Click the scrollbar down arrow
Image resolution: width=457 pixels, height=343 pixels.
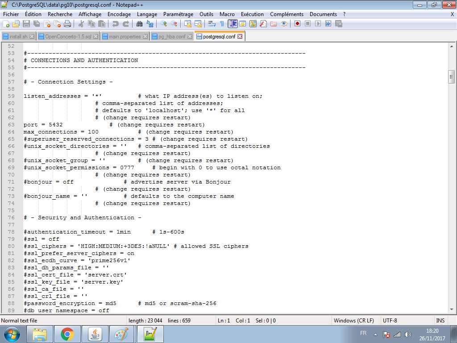pos(452,310)
